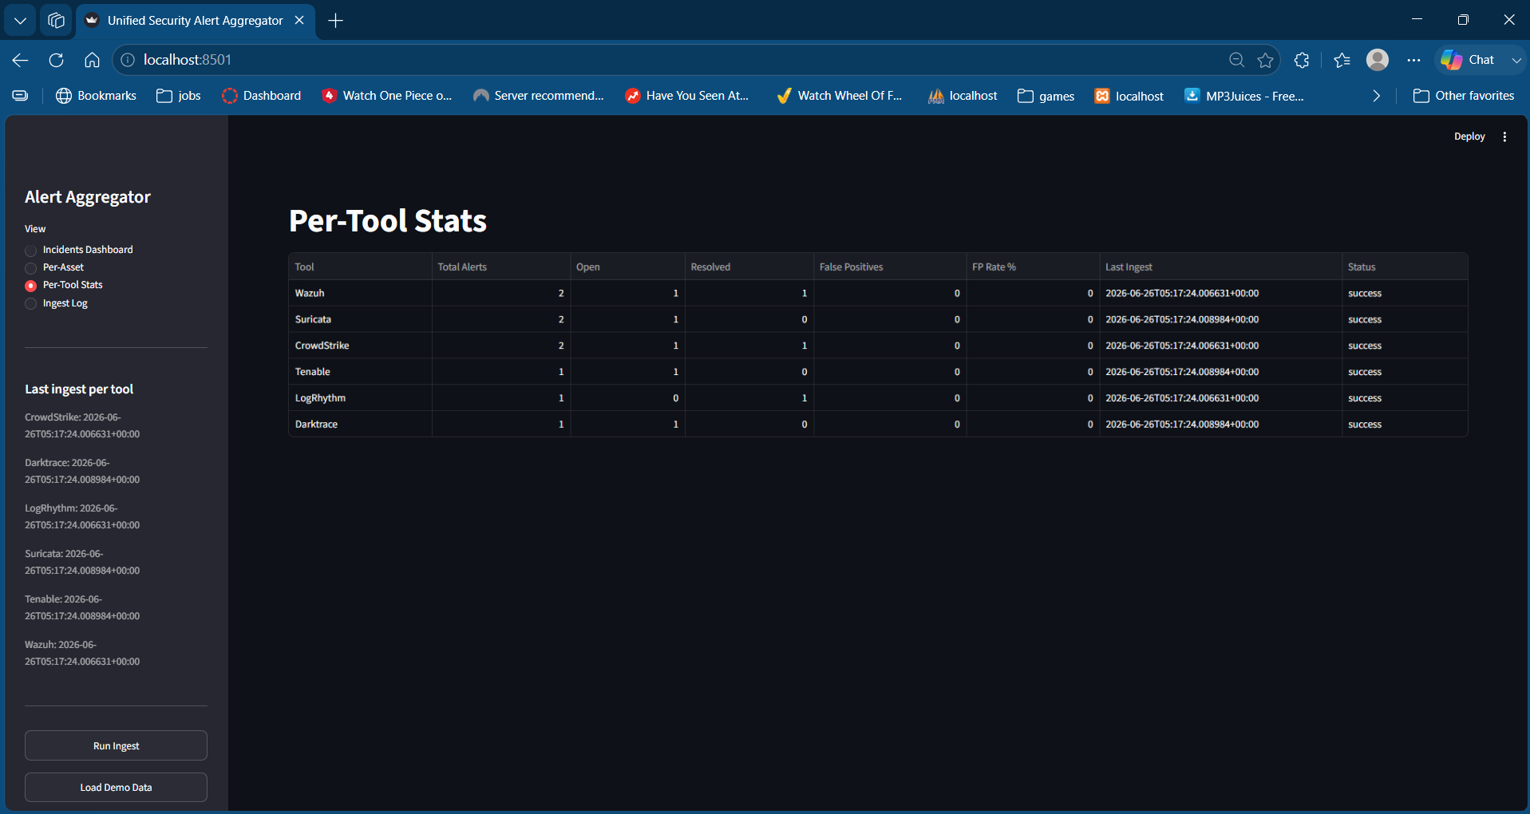Viewport: 1530px width, 814px height.
Task: View site information icon in address bar
Action: point(128,60)
